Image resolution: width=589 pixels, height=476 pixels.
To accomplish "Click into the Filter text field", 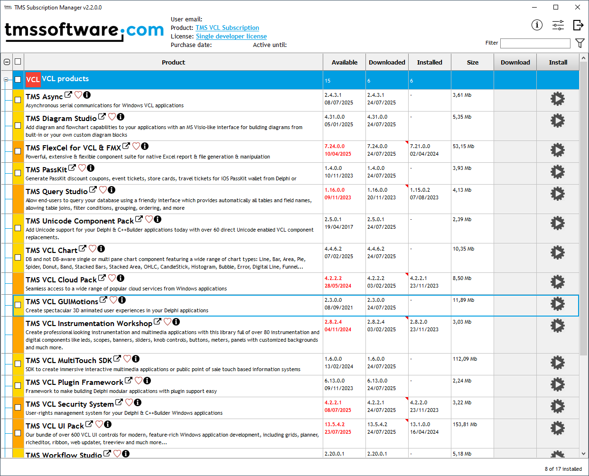I will tap(535, 43).
